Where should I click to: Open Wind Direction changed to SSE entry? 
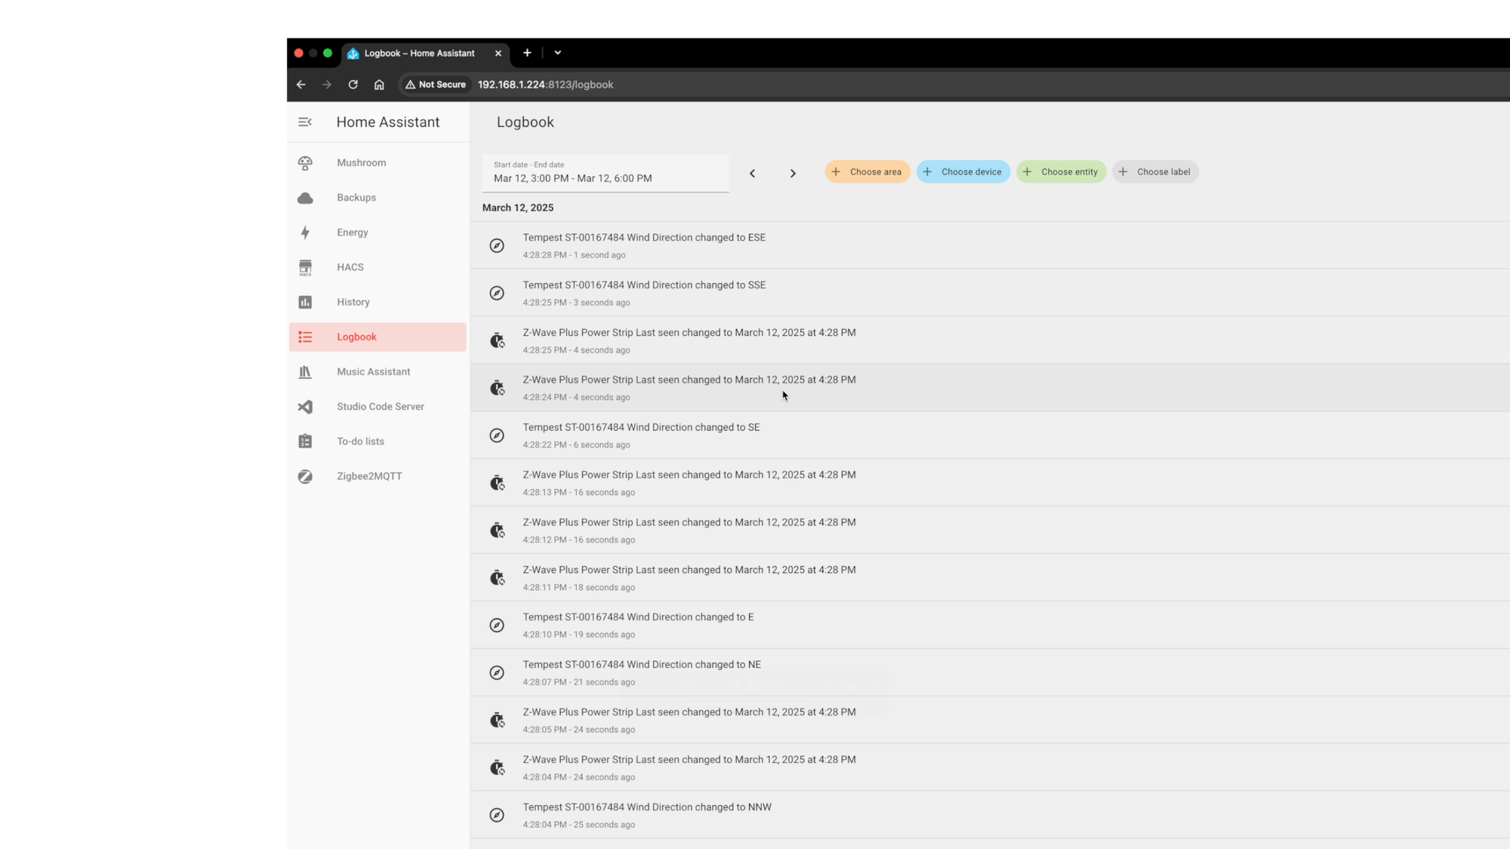click(x=990, y=293)
